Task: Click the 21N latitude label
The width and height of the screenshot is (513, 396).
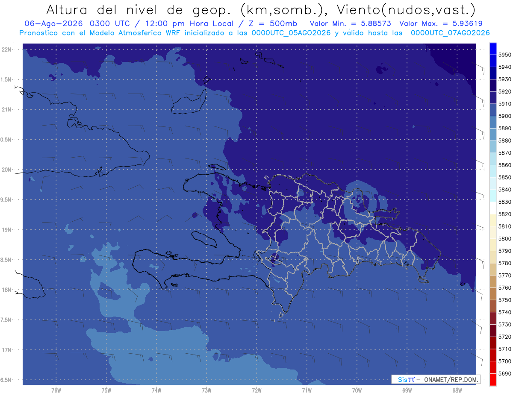Action: (6, 110)
